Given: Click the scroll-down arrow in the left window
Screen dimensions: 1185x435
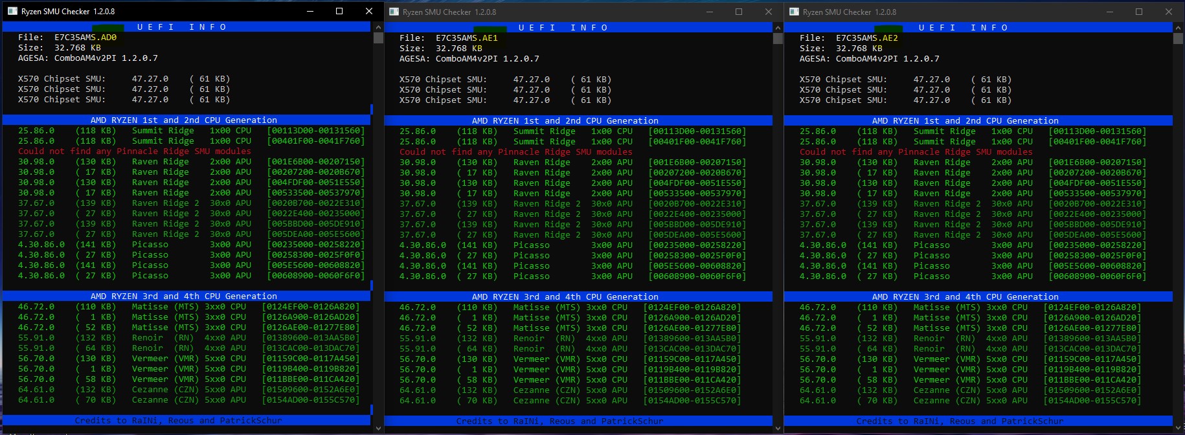Looking at the screenshot, I should pyautogui.click(x=378, y=428).
